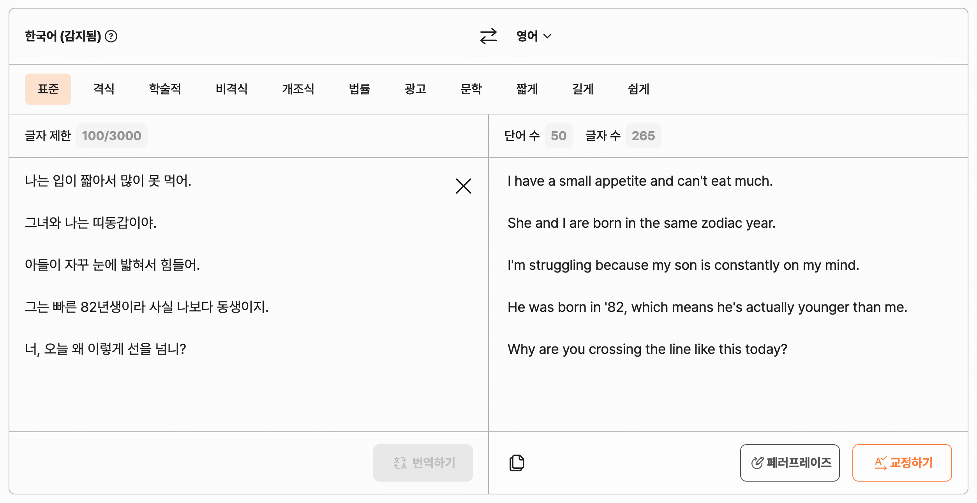Click the swap languages arrows icon
The width and height of the screenshot is (977, 503).
[488, 36]
